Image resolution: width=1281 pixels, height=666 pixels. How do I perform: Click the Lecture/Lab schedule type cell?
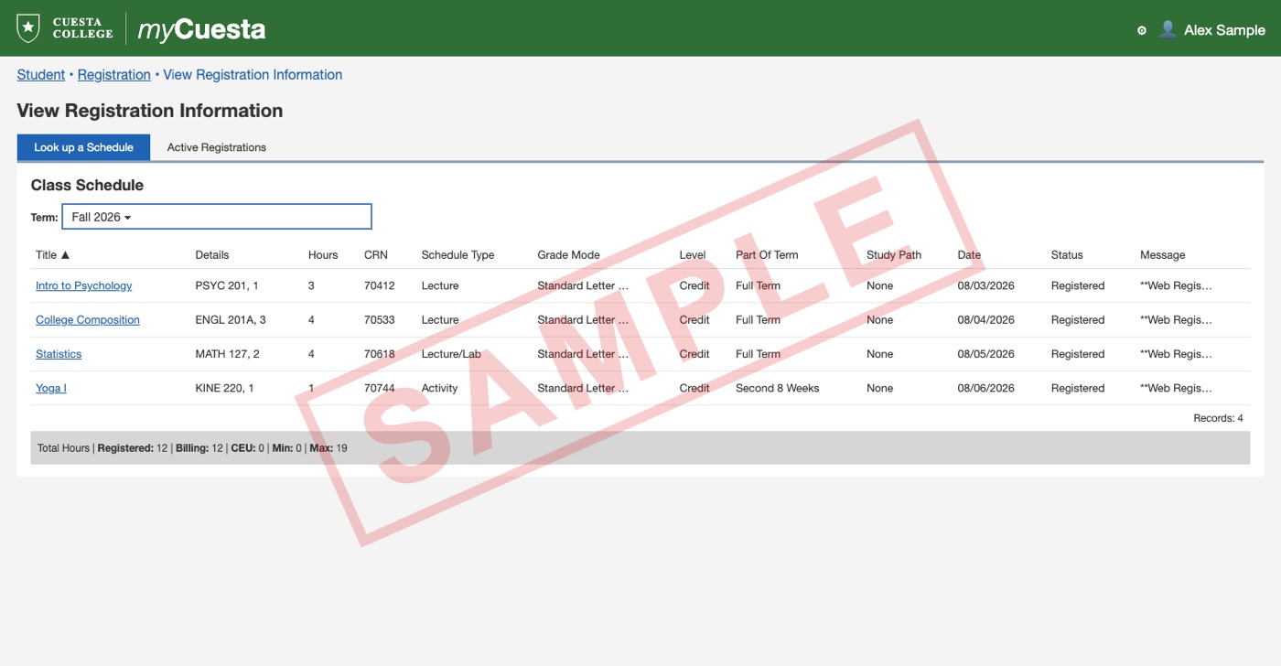451,354
